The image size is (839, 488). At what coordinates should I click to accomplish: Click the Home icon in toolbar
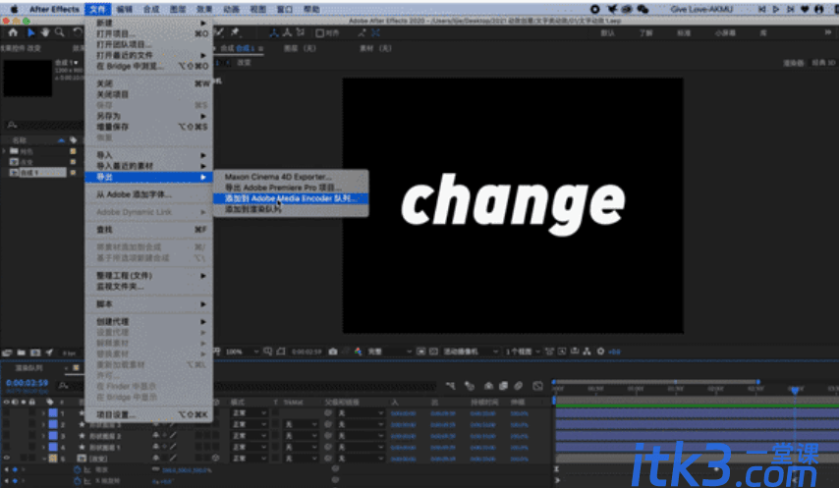point(13,32)
